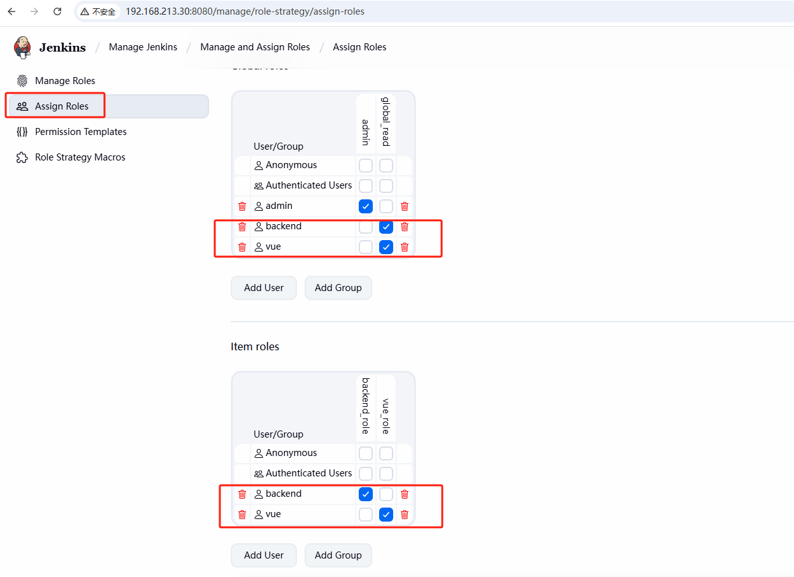Click Add User under Global roles
The image size is (794, 577).
click(x=264, y=288)
